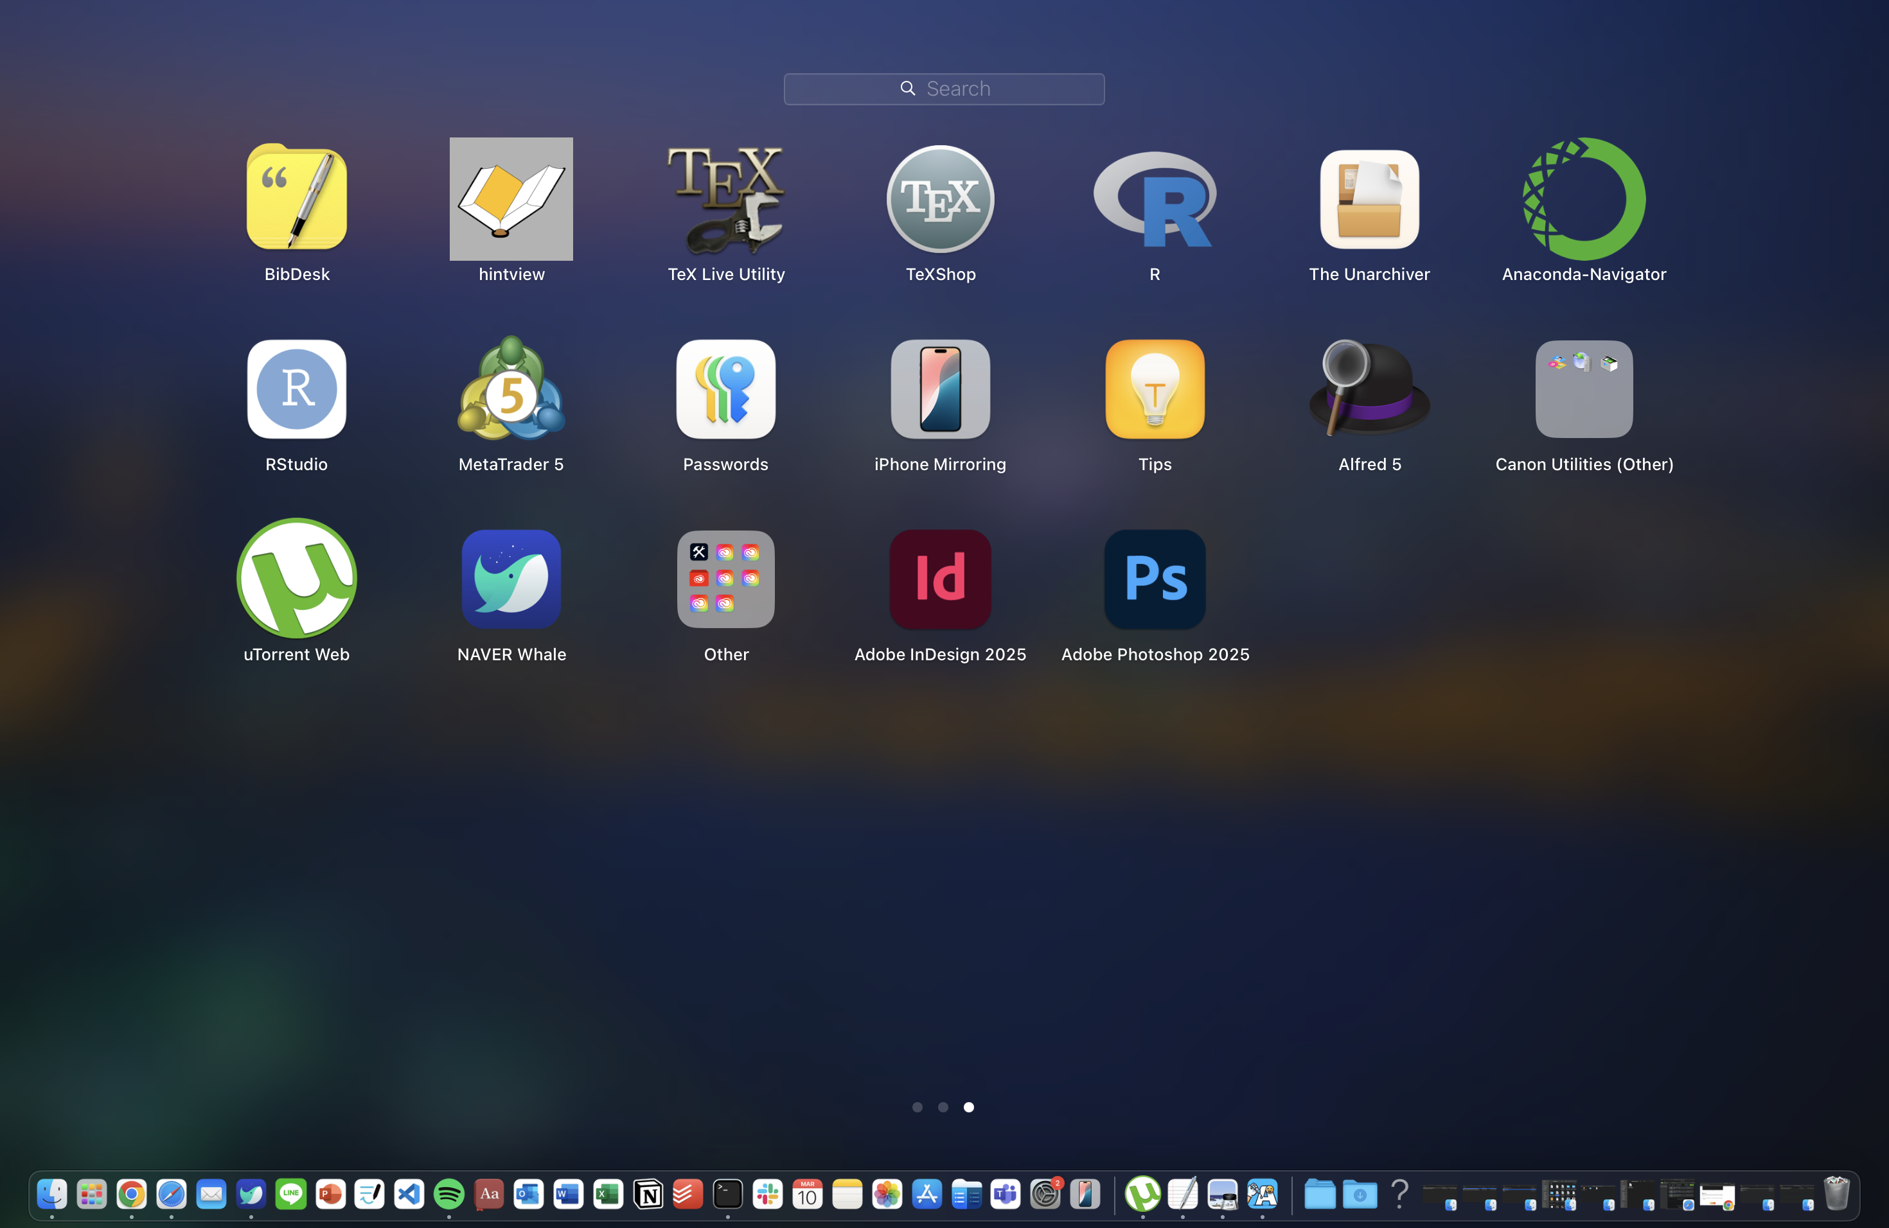Open TextEdit from the Dock

click(1183, 1193)
